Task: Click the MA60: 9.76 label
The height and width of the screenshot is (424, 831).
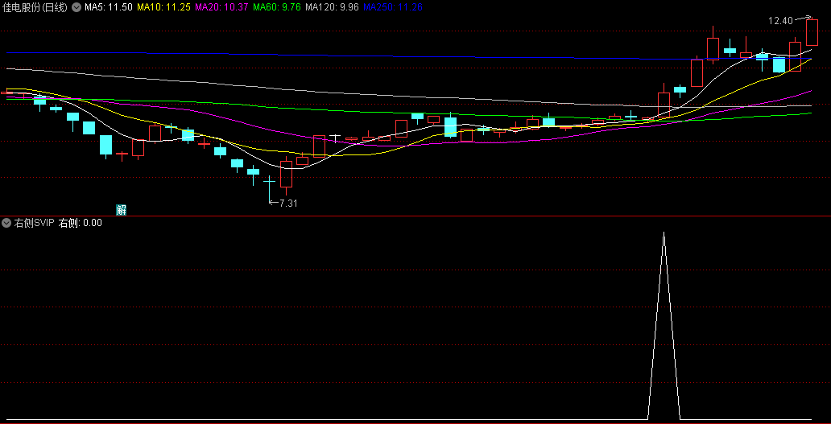Action: [x=277, y=7]
